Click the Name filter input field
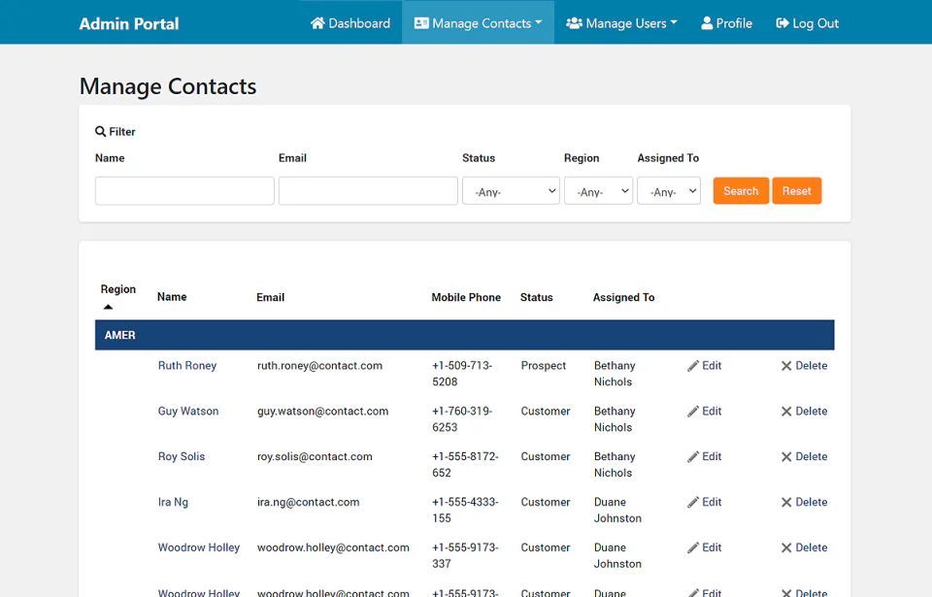Image resolution: width=932 pixels, height=597 pixels. point(184,191)
